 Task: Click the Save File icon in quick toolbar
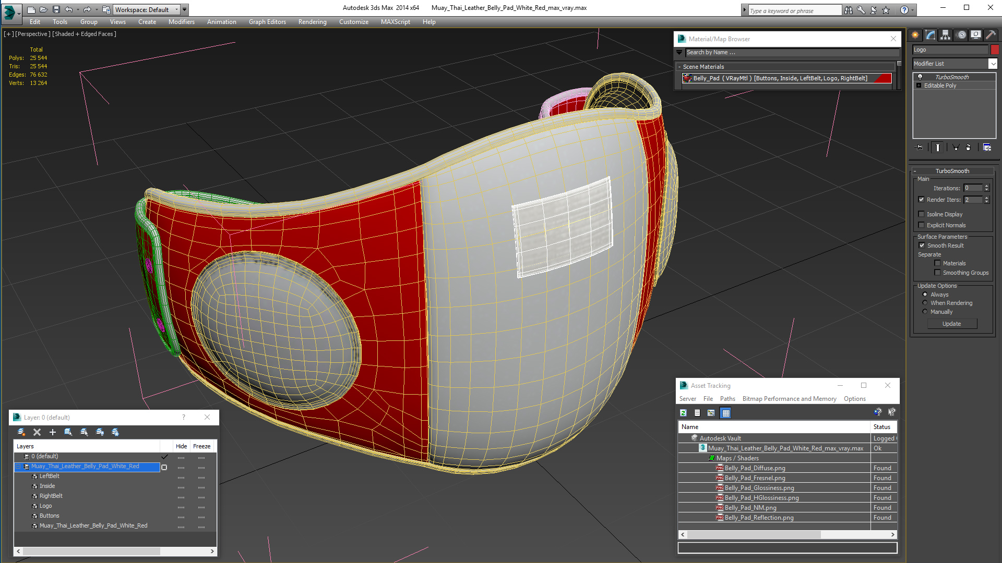pyautogui.click(x=56, y=9)
